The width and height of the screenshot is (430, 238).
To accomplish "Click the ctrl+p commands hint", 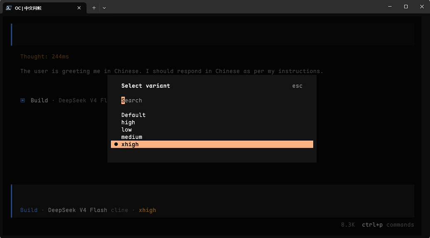I will coord(388,225).
